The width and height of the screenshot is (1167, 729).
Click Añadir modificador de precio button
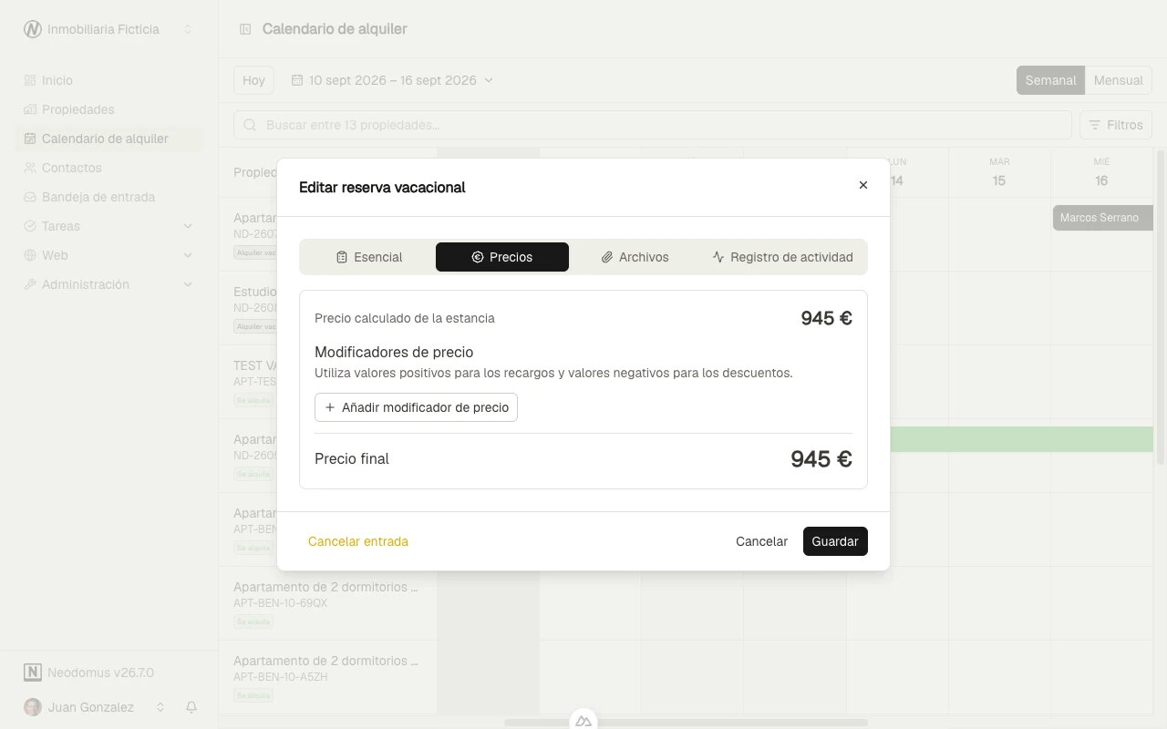click(416, 407)
